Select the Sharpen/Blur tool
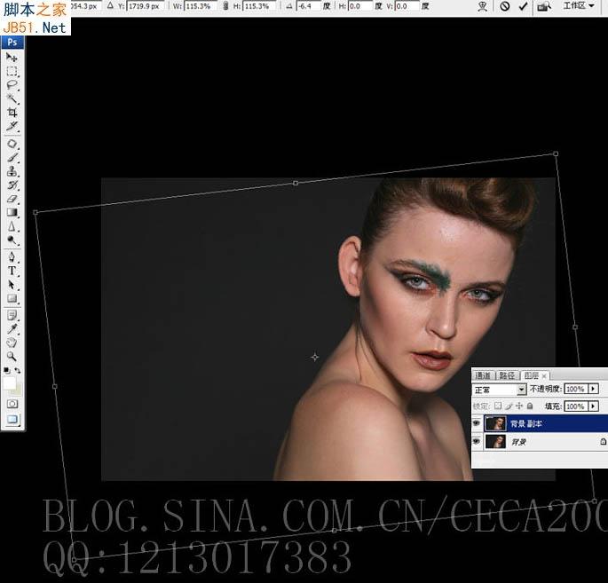The height and width of the screenshot is (583, 608). (12, 226)
